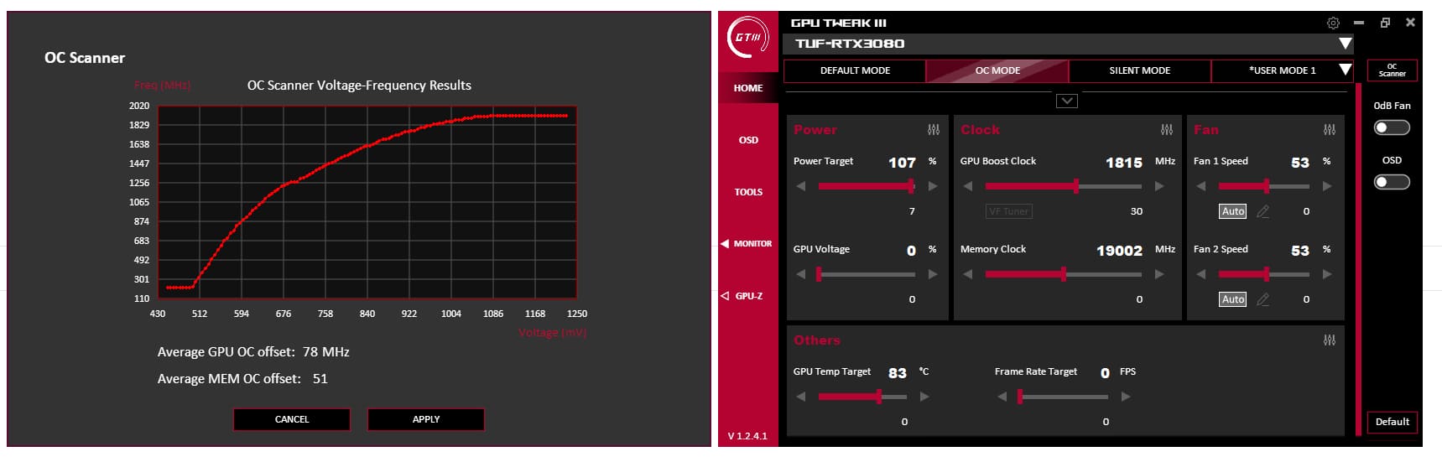Viewport: 1442px width, 462px height.
Task: Click the GPU Temp Target value 83
Action: coord(898,373)
